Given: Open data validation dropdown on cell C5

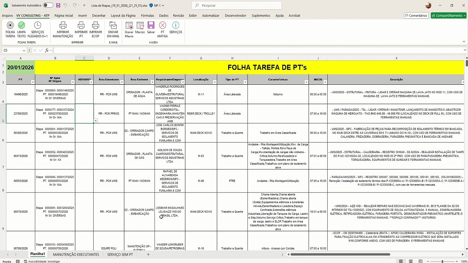Looking at the screenshot, I should (96, 121).
